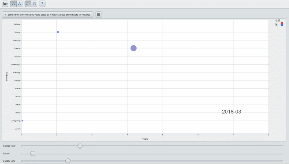This screenshot has width=289, height=164.
Task: Click the Hebei axis label
Action: (18, 113)
